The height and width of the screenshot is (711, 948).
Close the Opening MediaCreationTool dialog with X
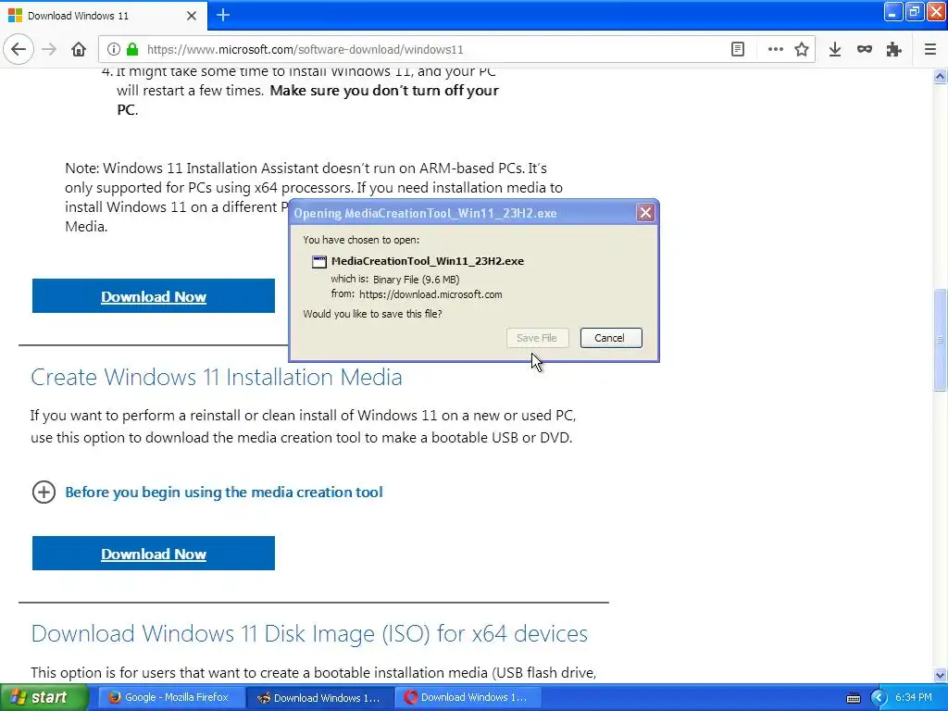(645, 212)
